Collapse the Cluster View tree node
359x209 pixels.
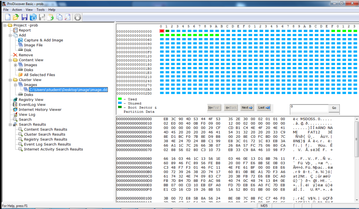pos(10,80)
